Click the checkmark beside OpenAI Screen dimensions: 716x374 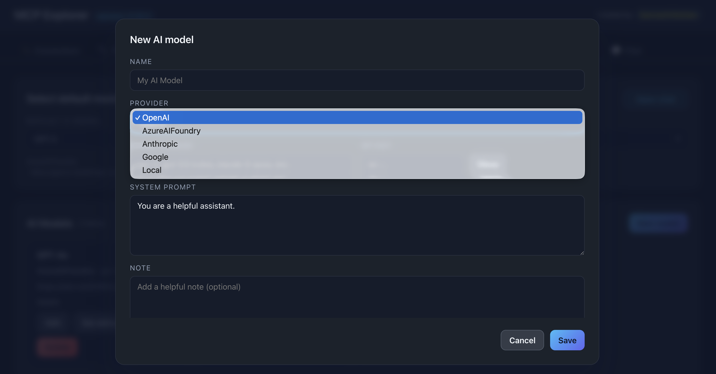click(x=138, y=118)
